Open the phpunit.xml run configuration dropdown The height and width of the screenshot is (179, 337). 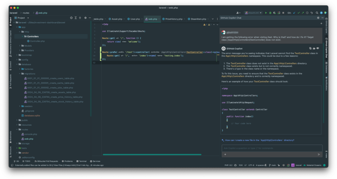[x=253, y=13]
